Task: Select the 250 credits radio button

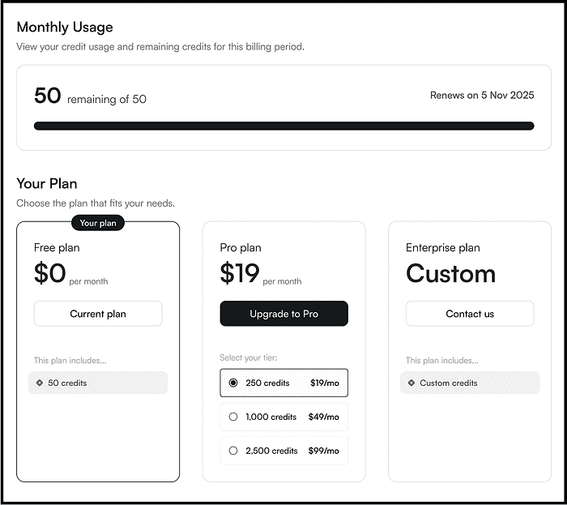Action: 233,383
